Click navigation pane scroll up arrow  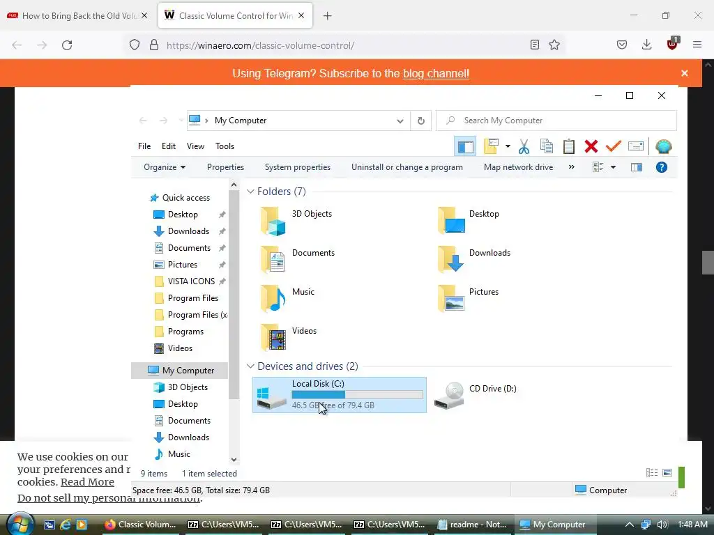coord(234,185)
